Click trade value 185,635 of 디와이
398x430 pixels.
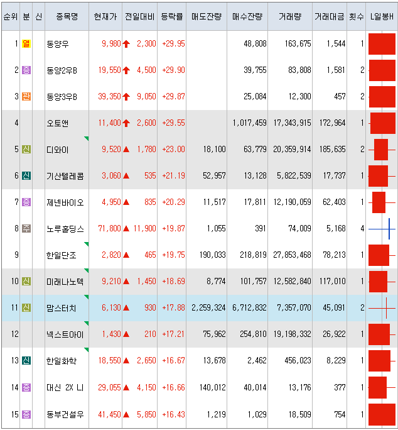pos(333,149)
